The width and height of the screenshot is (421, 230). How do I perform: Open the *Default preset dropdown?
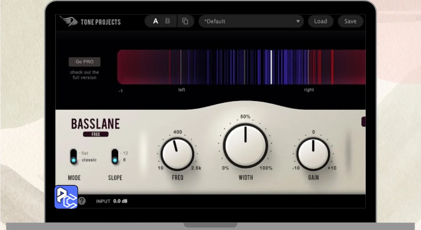click(252, 21)
